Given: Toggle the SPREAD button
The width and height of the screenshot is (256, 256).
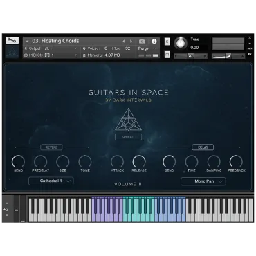Looking at the screenshot, I should pyautogui.click(x=128, y=137).
